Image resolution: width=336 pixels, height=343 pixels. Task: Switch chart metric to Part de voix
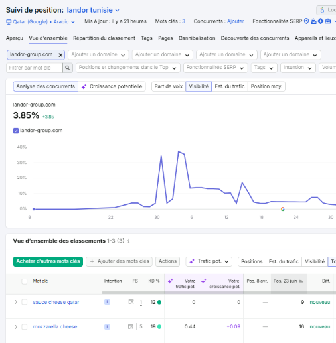(169, 86)
